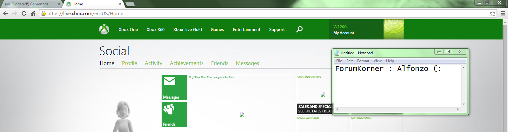
Task: Close the Home browser tab
Action: 120,4
